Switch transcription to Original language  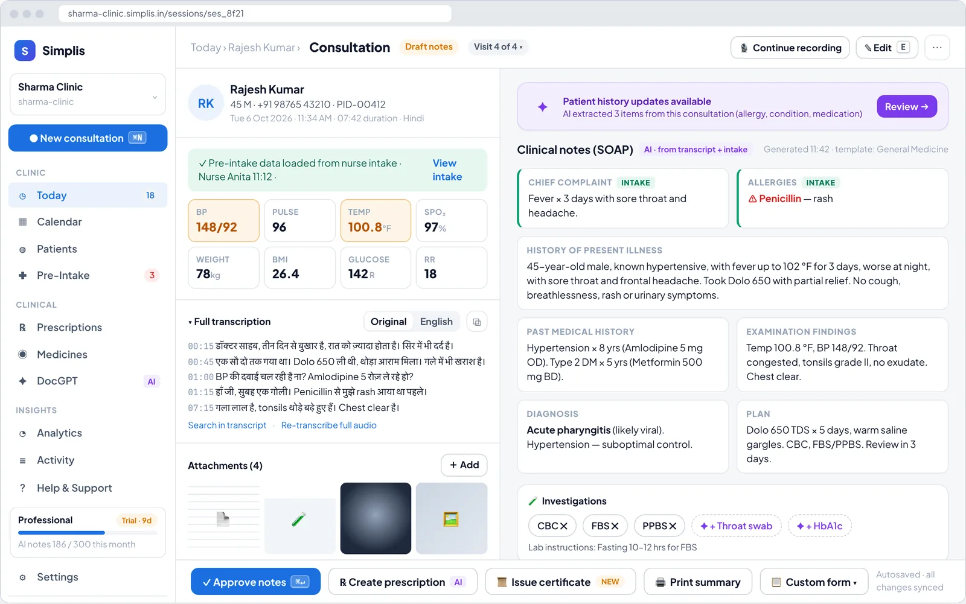(x=388, y=322)
